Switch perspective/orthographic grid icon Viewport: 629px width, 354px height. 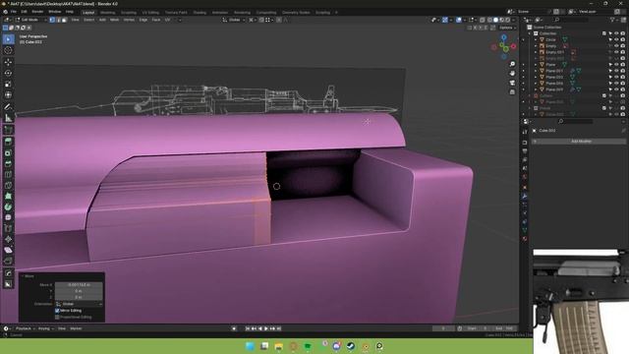tap(512, 91)
